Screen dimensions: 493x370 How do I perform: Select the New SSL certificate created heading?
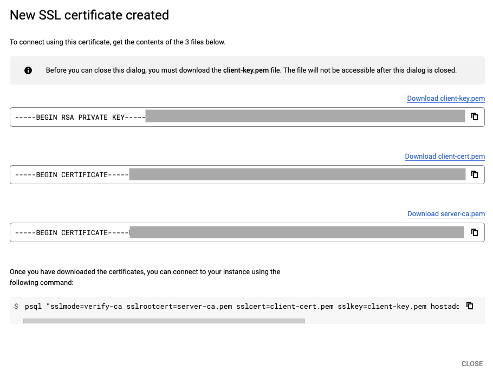click(x=89, y=15)
